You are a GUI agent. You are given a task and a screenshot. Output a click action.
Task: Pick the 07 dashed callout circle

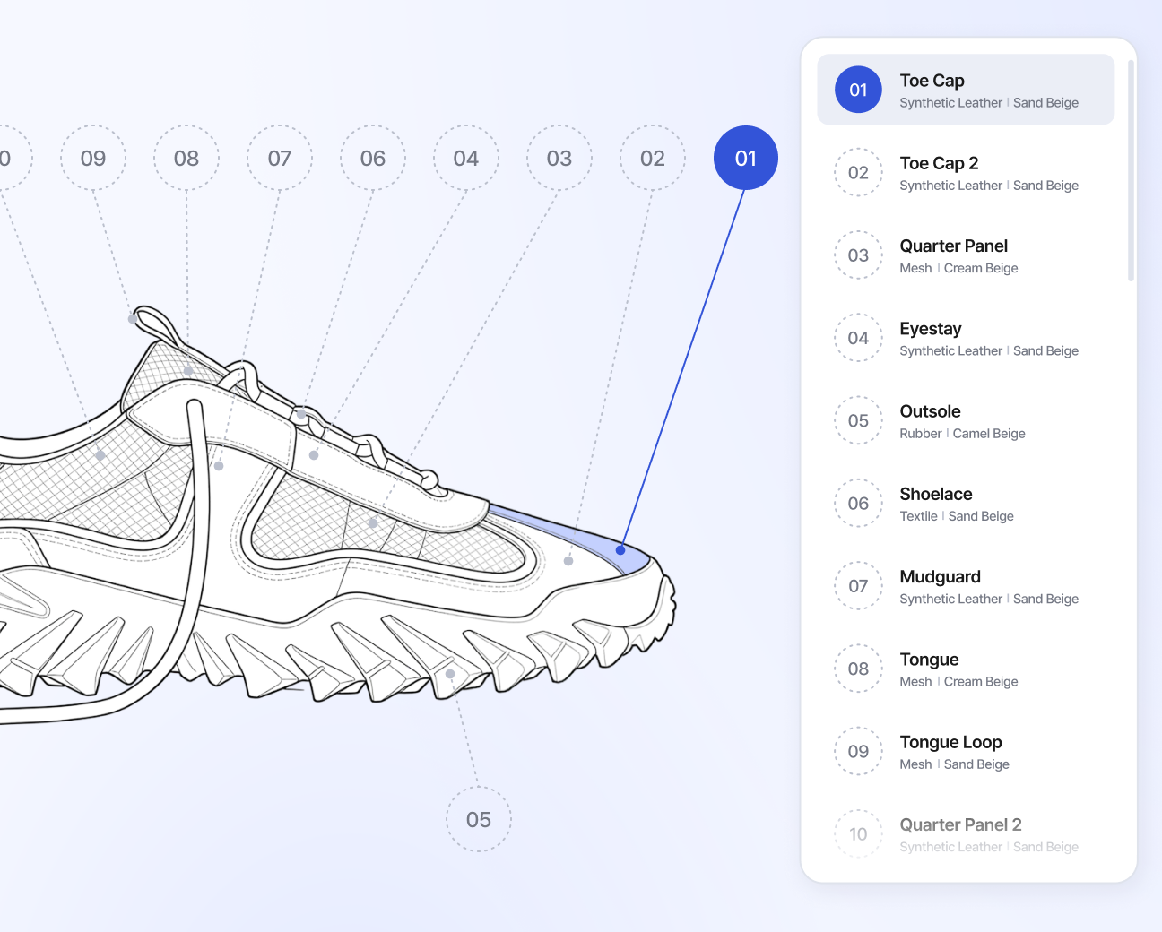(280, 158)
